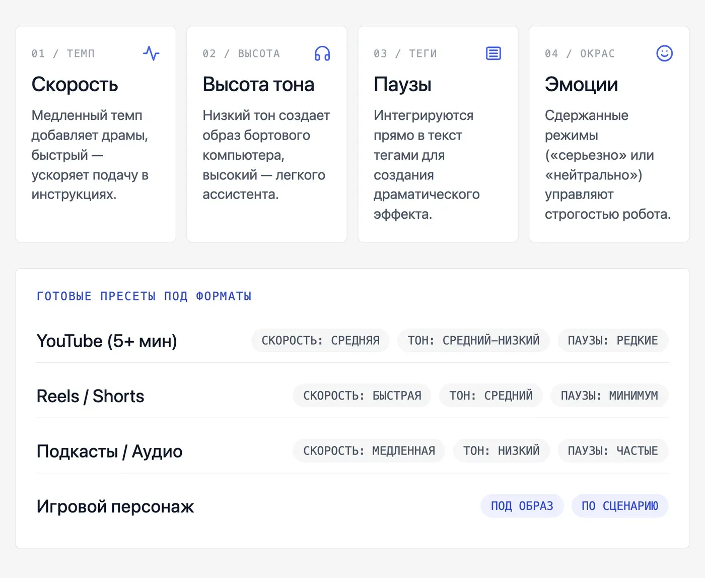Click the description starting «Сдержанные режимы»
The width and height of the screenshot is (705, 578).
607,165
